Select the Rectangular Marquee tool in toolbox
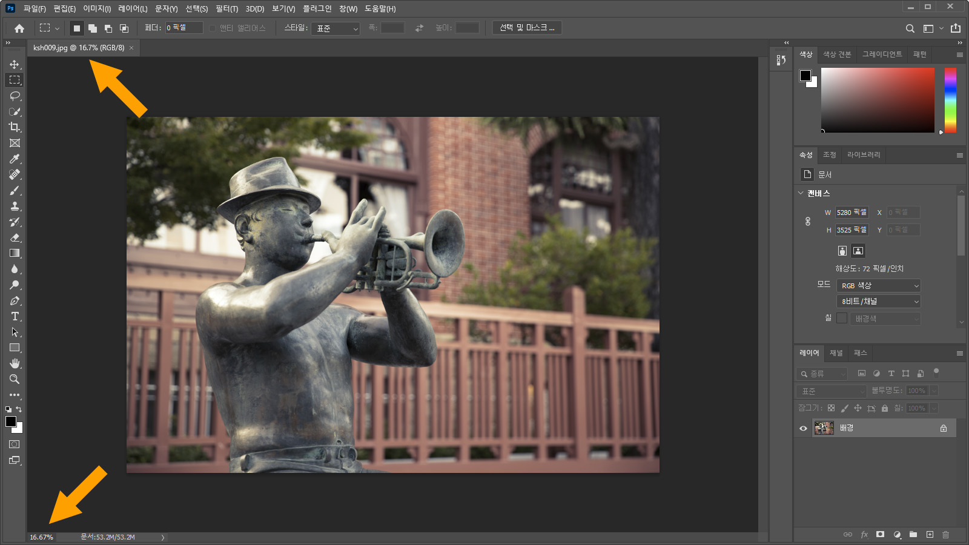Viewport: 969px width, 545px height. (x=15, y=80)
